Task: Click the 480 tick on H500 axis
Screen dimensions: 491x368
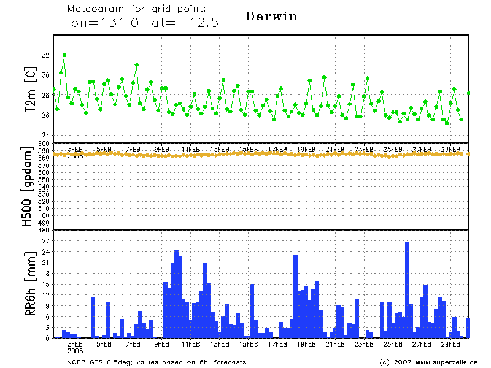Action: point(43,230)
